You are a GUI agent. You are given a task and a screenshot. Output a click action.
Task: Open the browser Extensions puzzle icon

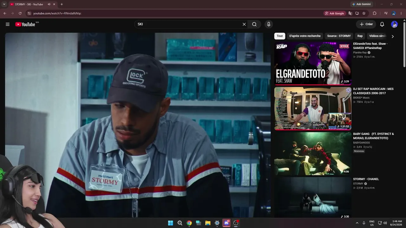(375, 13)
